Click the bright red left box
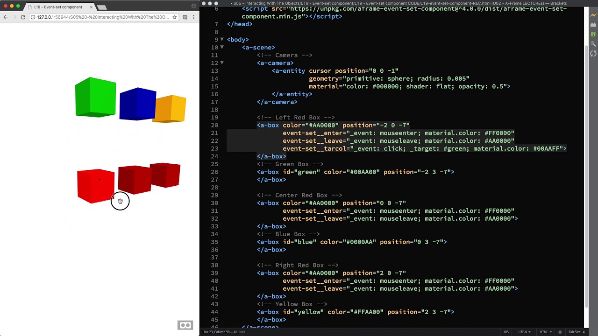This screenshot has width=598, height=336. pyautogui.click(x=95, y=186)
